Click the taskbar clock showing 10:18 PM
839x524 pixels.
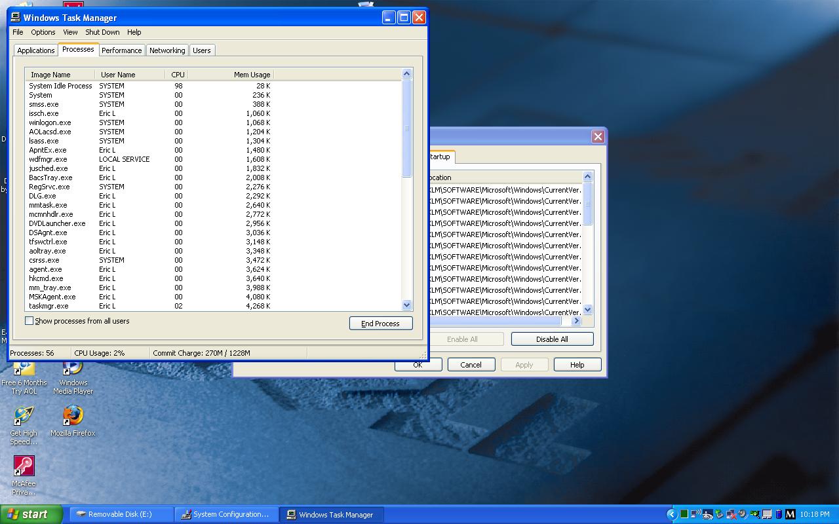click(x=815, y=514)
